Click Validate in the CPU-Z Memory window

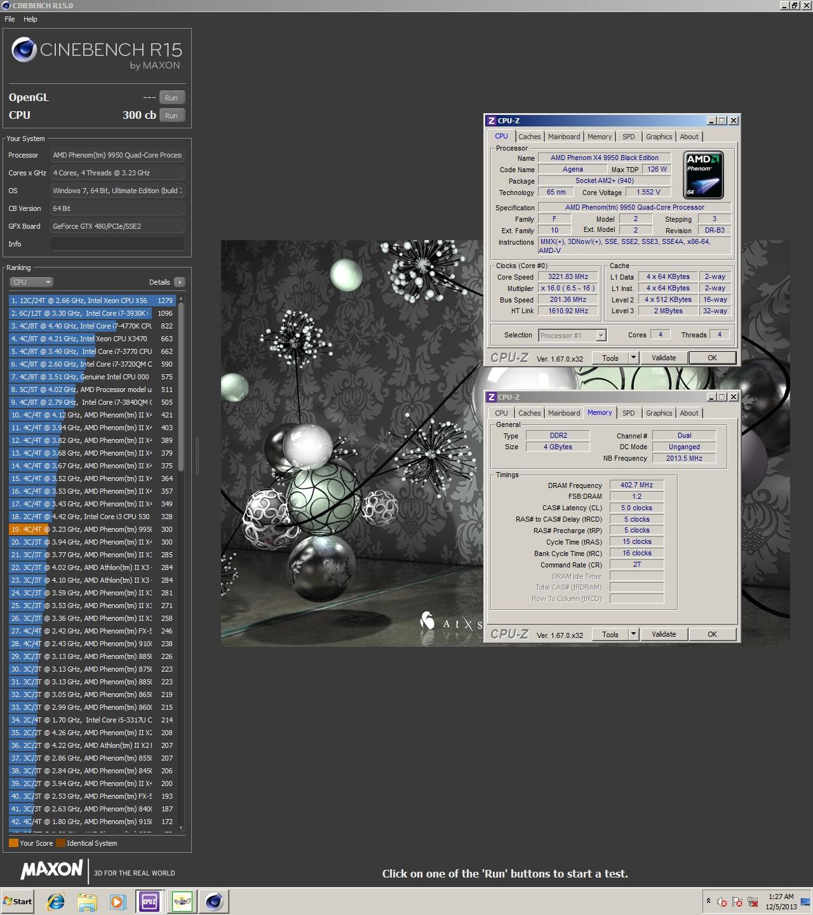664,634
